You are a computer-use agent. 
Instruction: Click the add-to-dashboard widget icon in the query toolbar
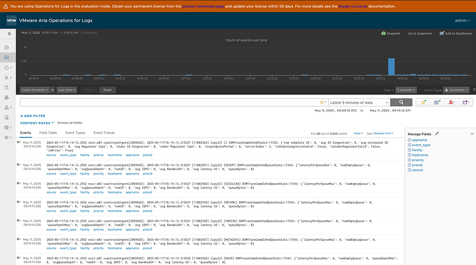[437, 102]
